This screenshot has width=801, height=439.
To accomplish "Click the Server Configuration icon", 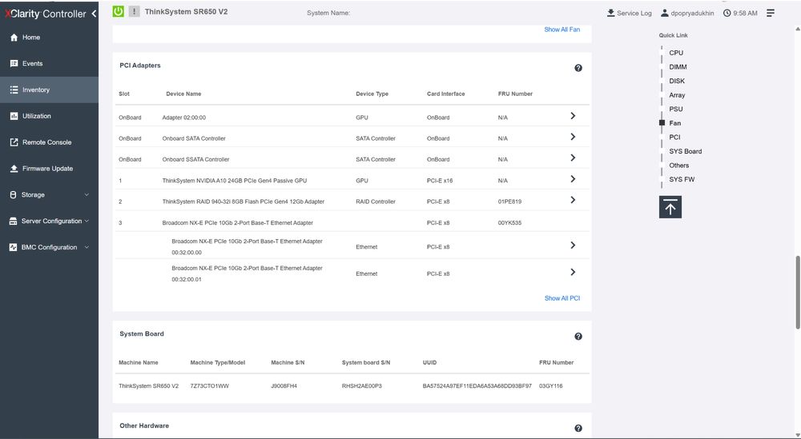I will [14, 221].
